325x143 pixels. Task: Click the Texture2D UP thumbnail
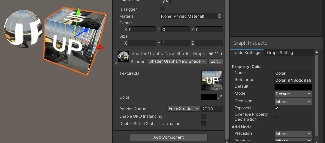click(x=212, y=81)
